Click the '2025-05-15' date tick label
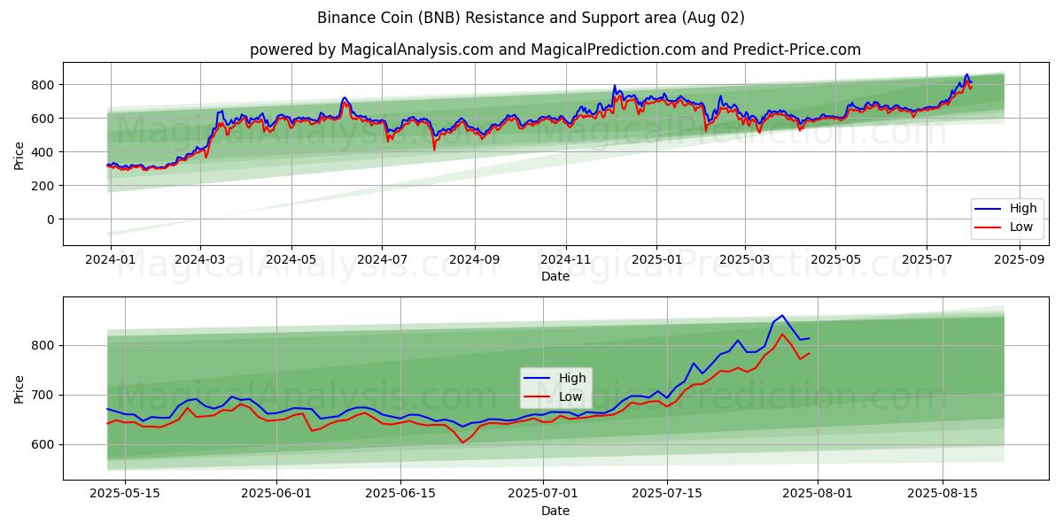This screenshot has height=531, width=1063. 124,496
